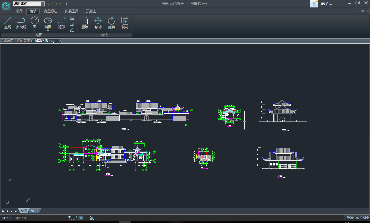Click the redo arrow

pos(56,4)
